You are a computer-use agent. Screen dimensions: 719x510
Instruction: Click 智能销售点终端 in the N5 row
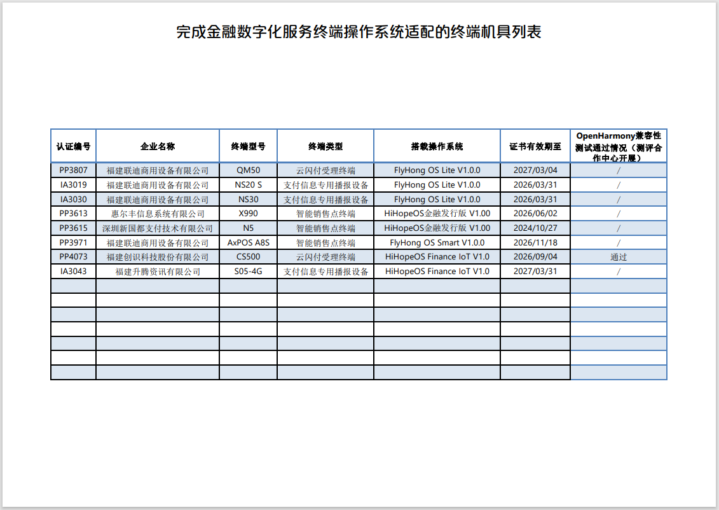pos(325,228)
